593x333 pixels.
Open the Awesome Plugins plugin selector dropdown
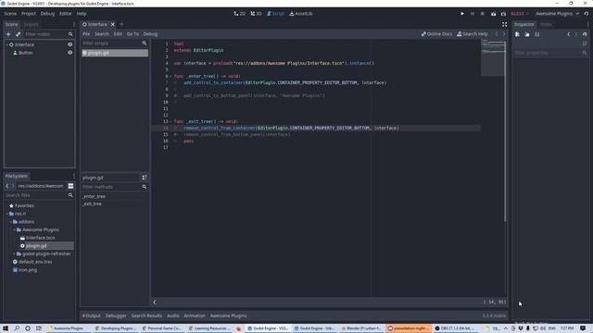557,14
